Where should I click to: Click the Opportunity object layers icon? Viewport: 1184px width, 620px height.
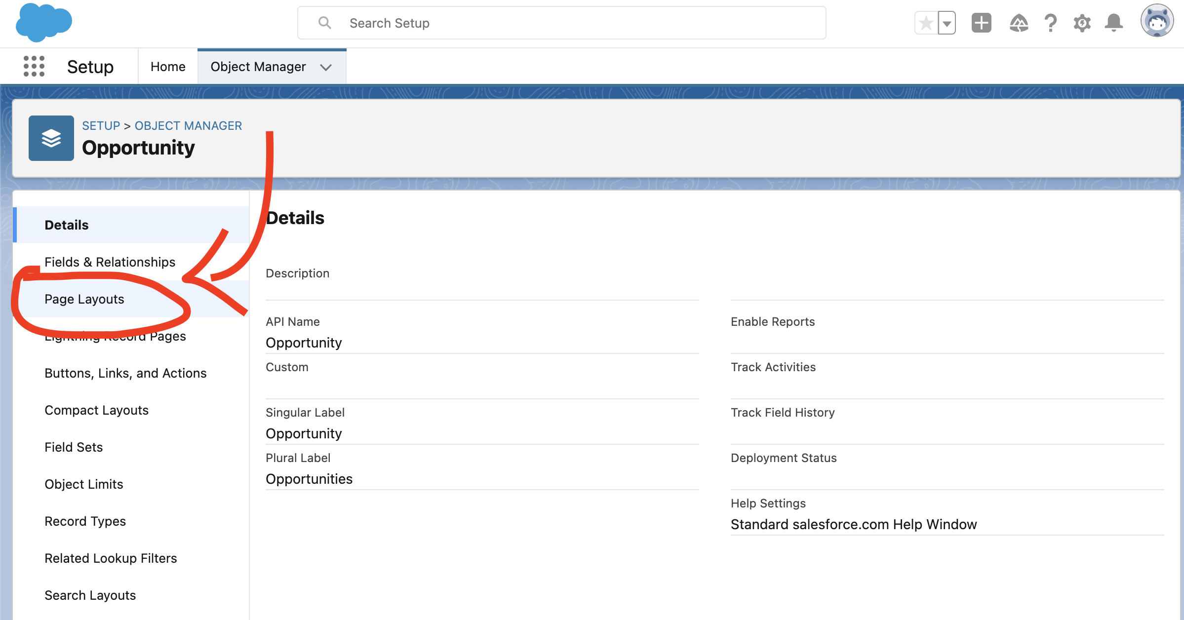pyautogui.click(x=51, y=138)
